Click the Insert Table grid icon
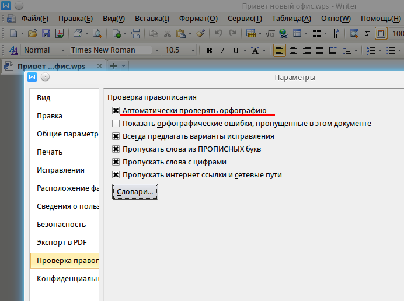 coord(297,33)
